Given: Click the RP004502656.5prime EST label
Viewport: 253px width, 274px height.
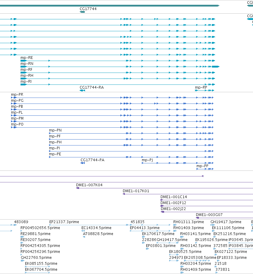Looking at the screenshot, I should tap(40, 228).
